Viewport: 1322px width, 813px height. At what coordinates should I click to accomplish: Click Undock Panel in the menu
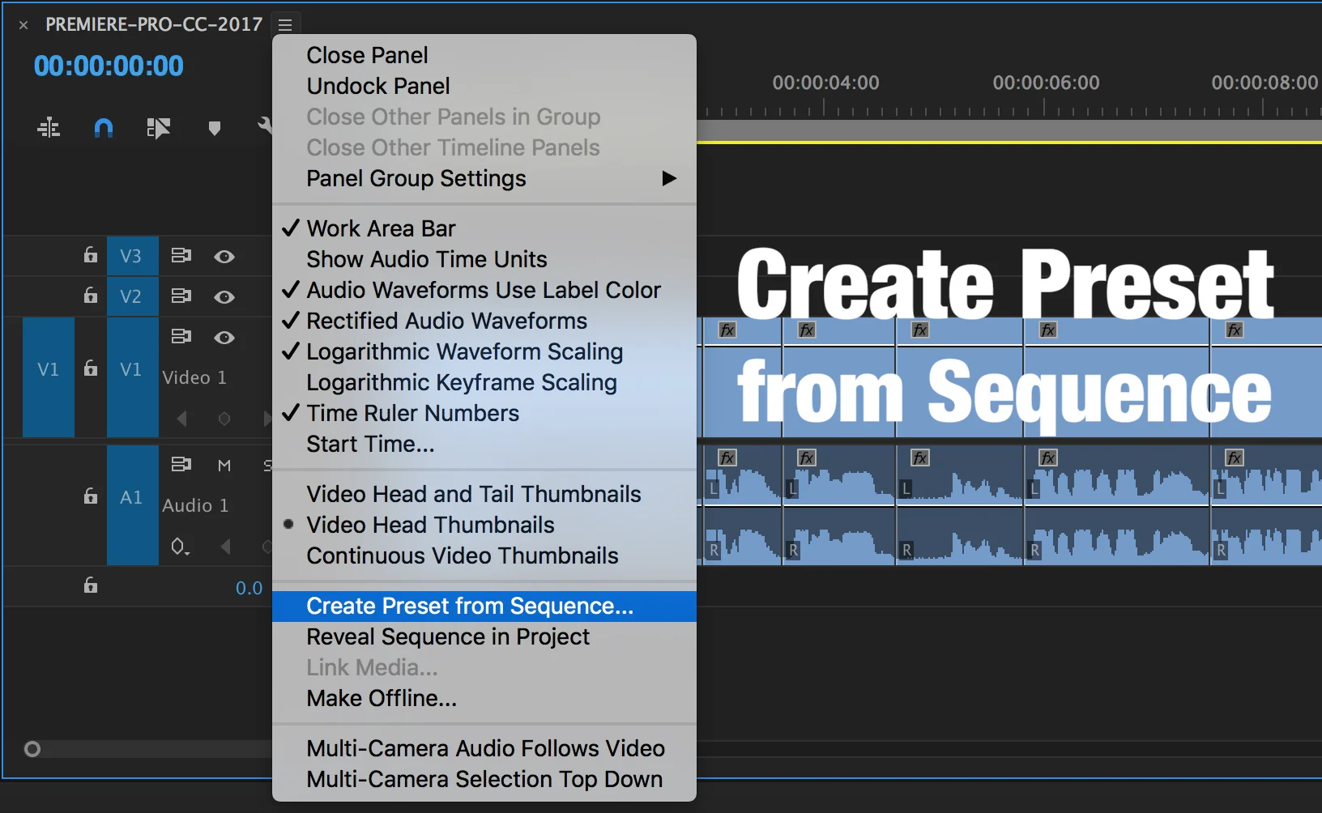(x=377, y=86)
